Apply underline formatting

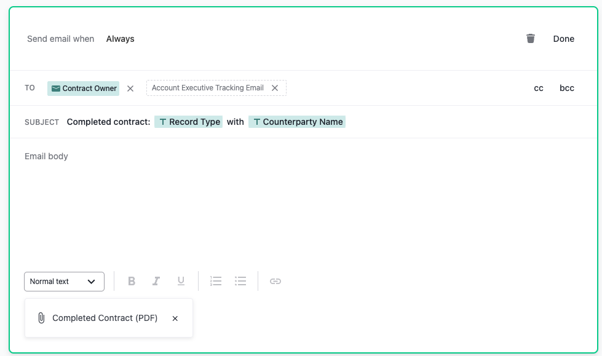click(x=181, y=281)
